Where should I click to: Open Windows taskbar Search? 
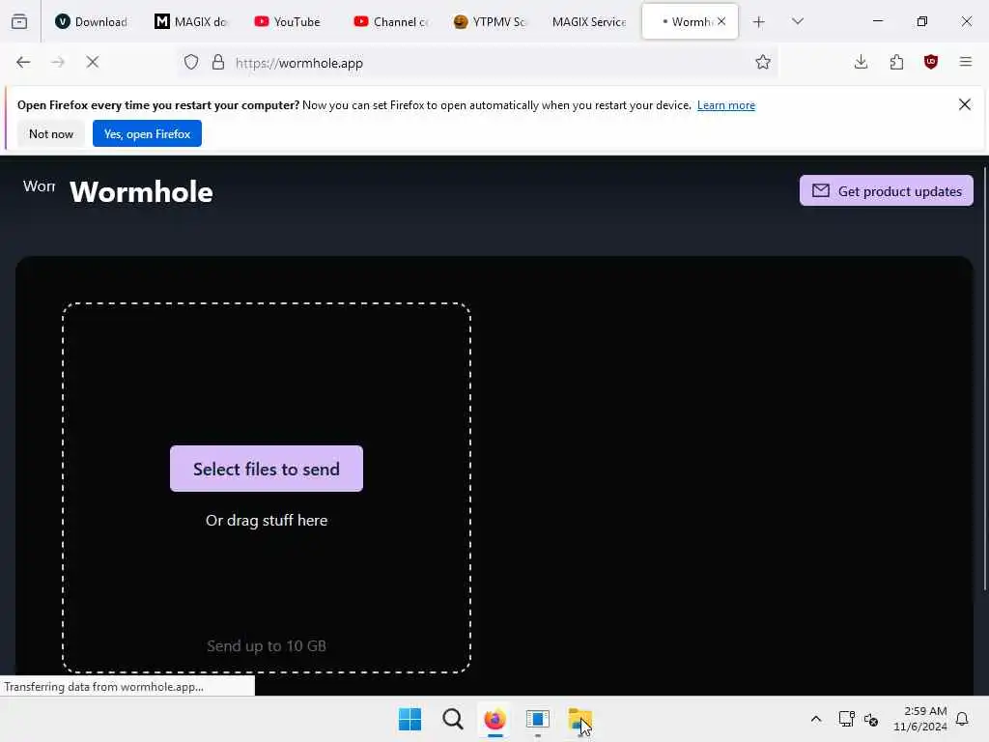pos(452,719)
